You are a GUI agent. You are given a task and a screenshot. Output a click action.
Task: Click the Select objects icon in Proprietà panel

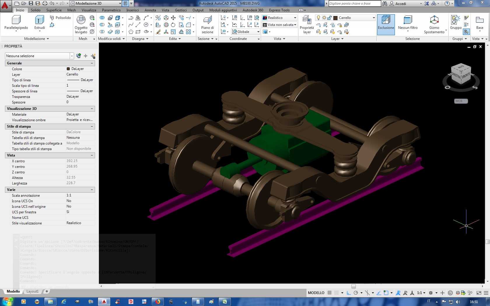(x=85, y=56)
